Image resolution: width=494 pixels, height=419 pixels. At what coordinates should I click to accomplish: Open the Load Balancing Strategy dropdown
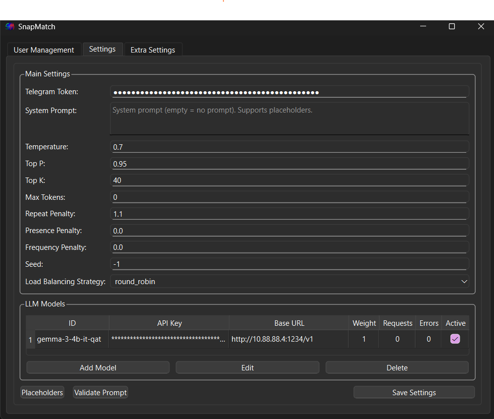(x=289, y=281)
